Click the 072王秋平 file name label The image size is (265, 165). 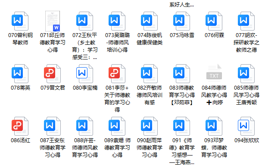[85, 46]
